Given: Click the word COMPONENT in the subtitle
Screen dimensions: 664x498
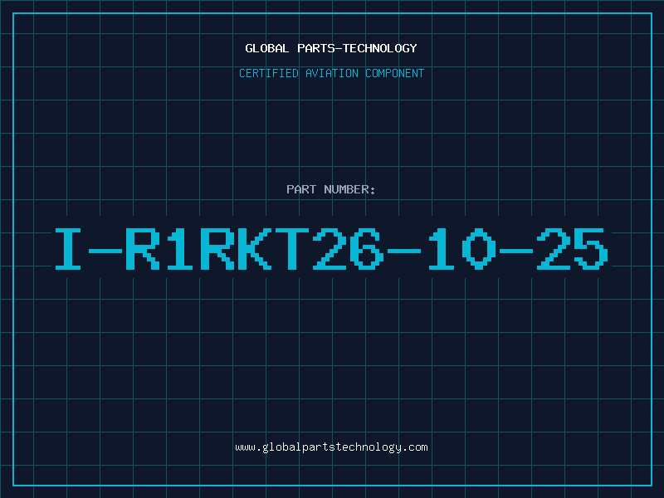Looking at the screenshot, I should (x=393, y=73).
